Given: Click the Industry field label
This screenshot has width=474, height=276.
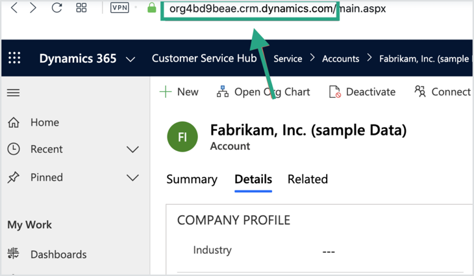Looking at the screenshot, I should coord(212,250).
